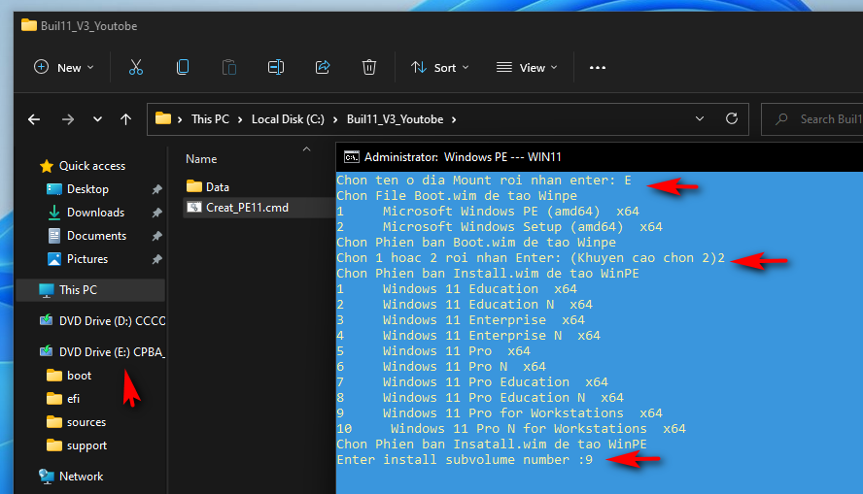Click the Rename icon in toolbar
The image size is (863, 494).
click(276, 68)
